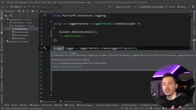Close the Program.cs tab
196x110 pixels.
point(53,11)
